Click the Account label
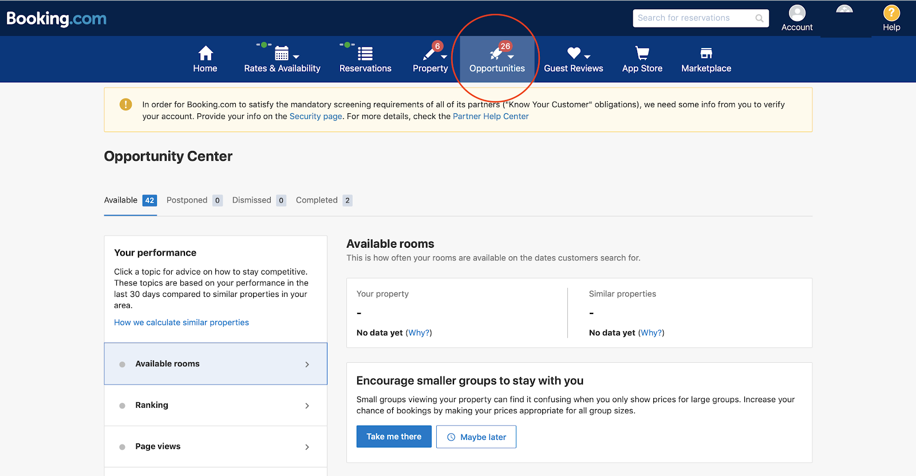 coord(797,27)
